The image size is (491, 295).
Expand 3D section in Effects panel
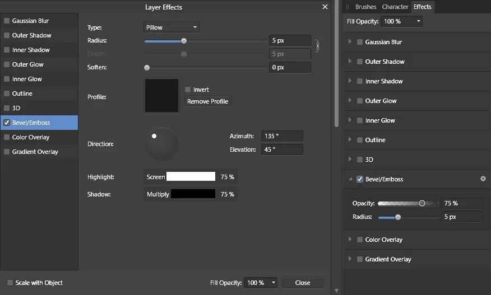[x=350, y=159]
